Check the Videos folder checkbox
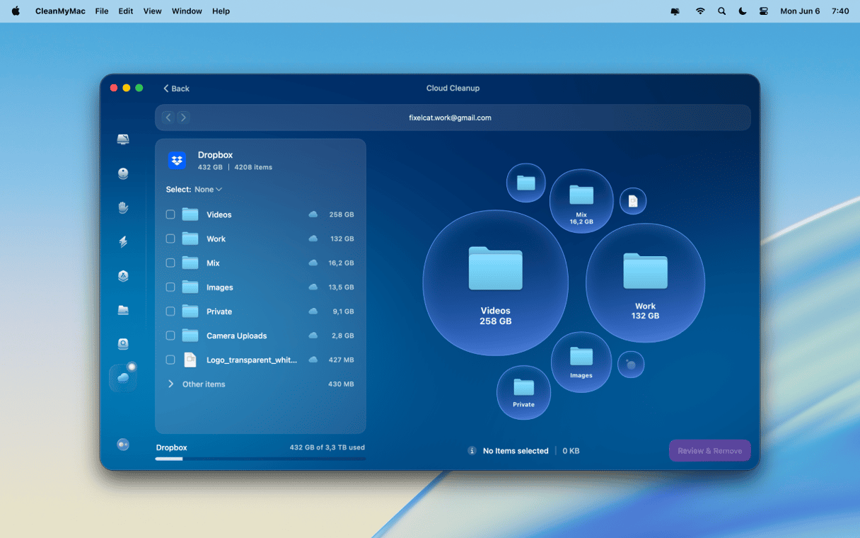860x538 pixels. [170, 214]
